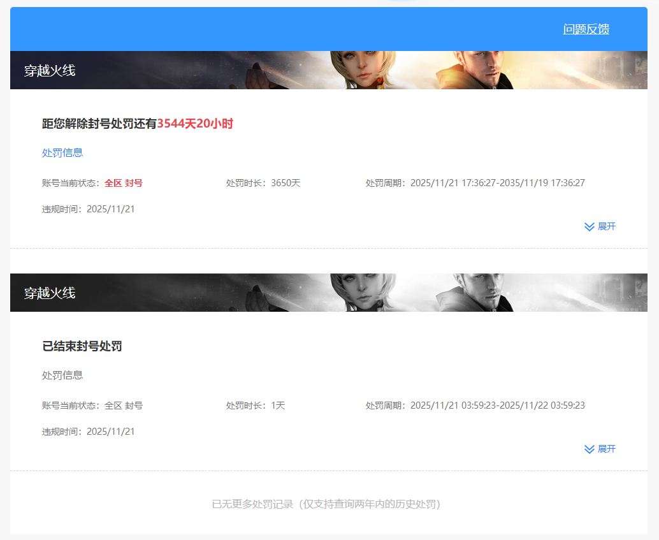Click the 处罚时长 3650天 value
This screenshot has height=540, width=659.
[261, 183]
